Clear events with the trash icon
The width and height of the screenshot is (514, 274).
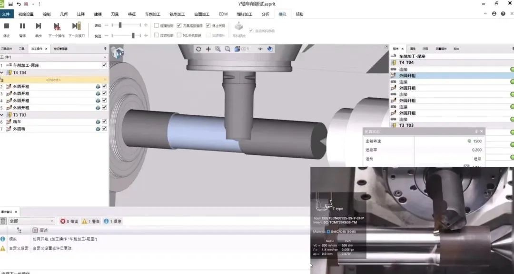pos(3,221)
